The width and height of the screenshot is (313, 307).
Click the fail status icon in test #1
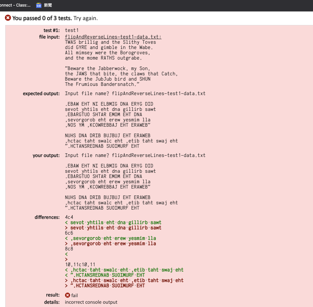(67, 295)
